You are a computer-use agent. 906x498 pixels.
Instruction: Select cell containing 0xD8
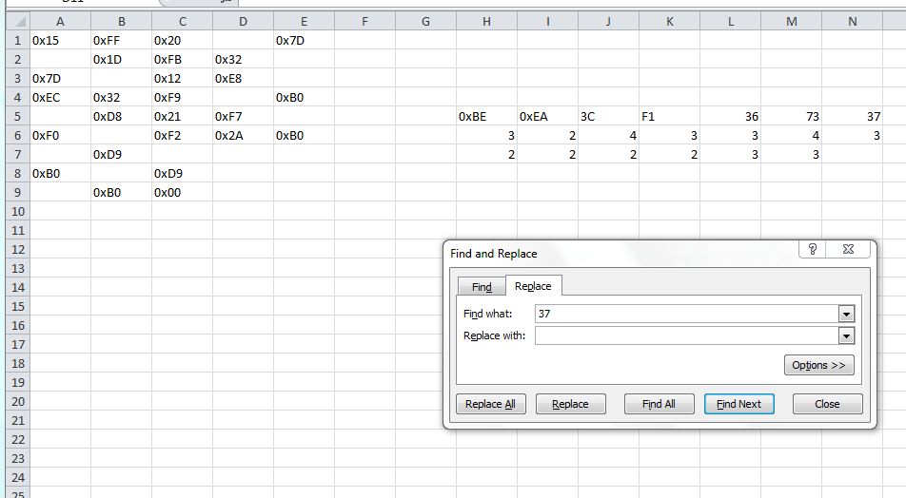pyautogui.click(x=122, y=117)
